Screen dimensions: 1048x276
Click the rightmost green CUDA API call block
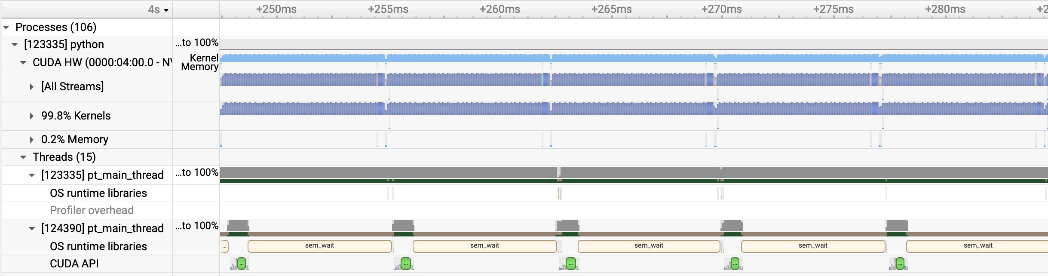900,264
